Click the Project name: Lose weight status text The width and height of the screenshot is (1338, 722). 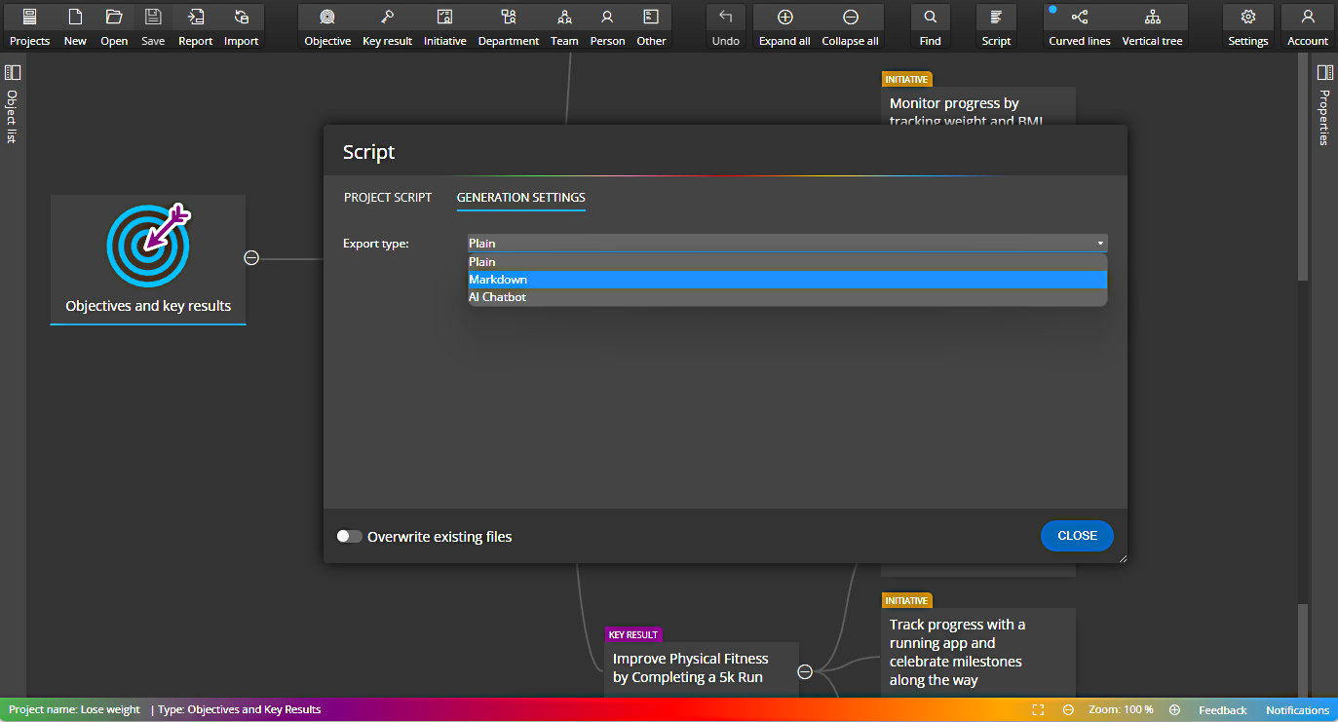pyautogui.click(x=75, y=710)
